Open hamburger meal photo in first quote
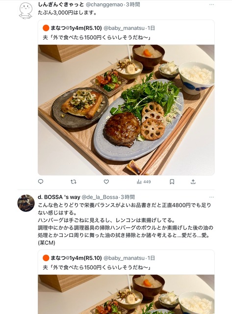Image resolution: width=232 pixels, height=314 pixels. pyautogui.click(x=126, y=110)
